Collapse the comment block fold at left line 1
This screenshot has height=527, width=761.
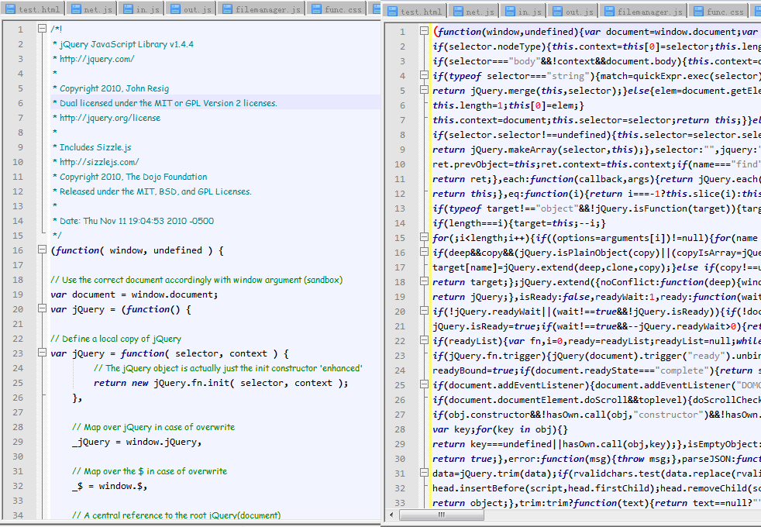[x=42, y=29]
